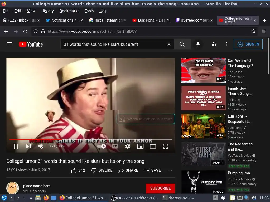
Task: Reload the current page
Action: (25, 32)
